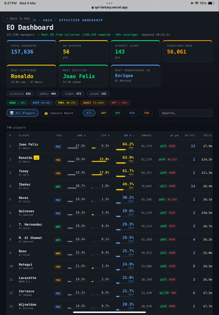Switch to the DEF position tab

tap(118, 113)
